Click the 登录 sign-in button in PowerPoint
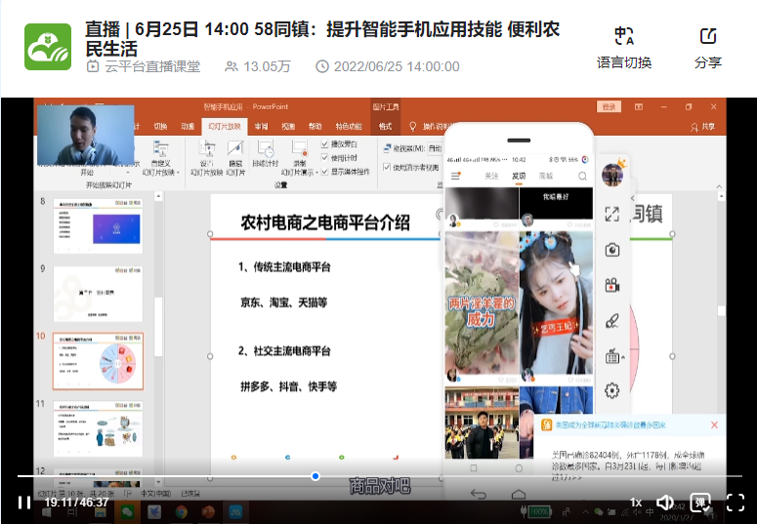The image size is (757, 524). pos(609,106)
